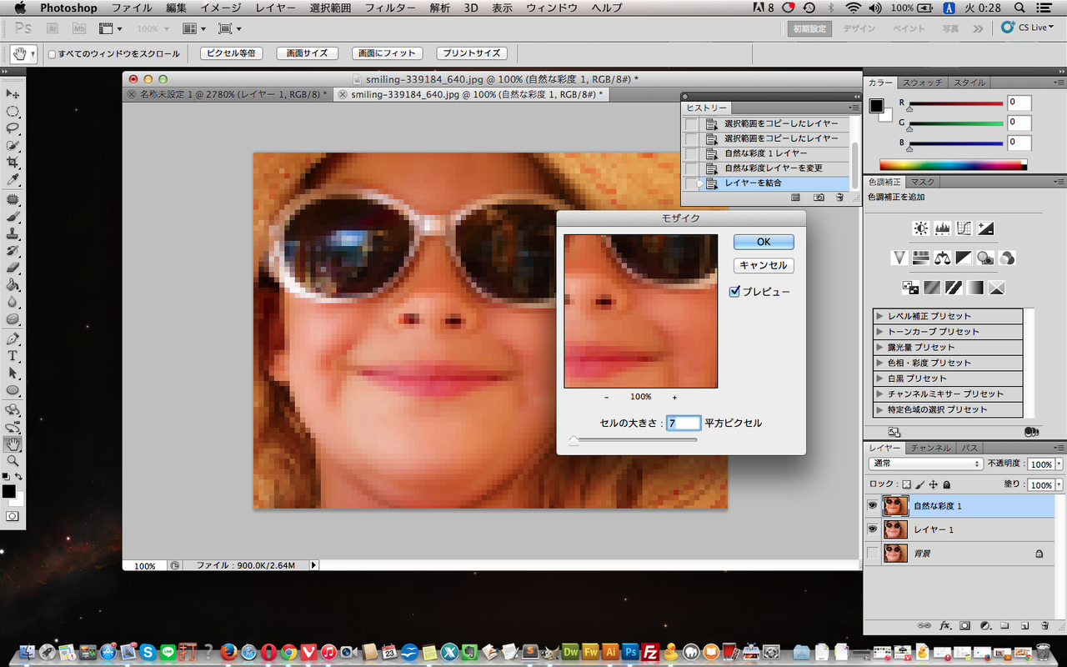This screenshot has height=667, width=1067.
Task: Open the 塗り fill dropdown arrow
Action: [1059, 484]
